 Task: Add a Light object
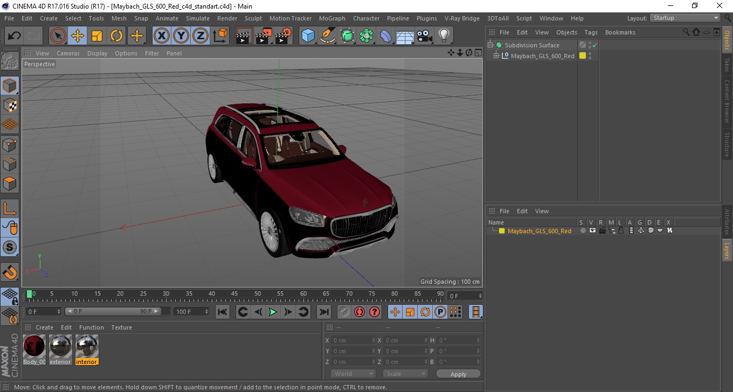(444, 36)
